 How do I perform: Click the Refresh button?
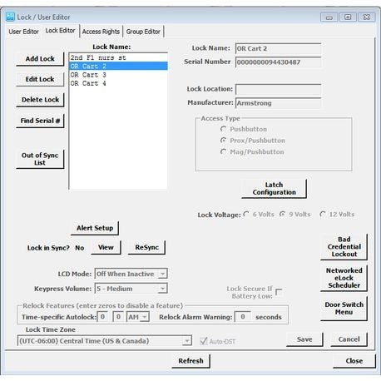point(190,361)
